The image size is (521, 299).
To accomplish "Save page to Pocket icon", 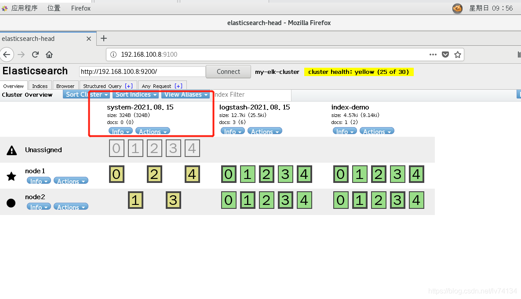I will coord(445,55).
